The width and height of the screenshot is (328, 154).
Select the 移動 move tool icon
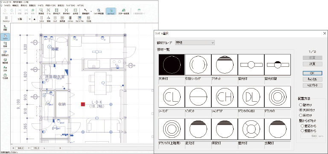point(19,10)
